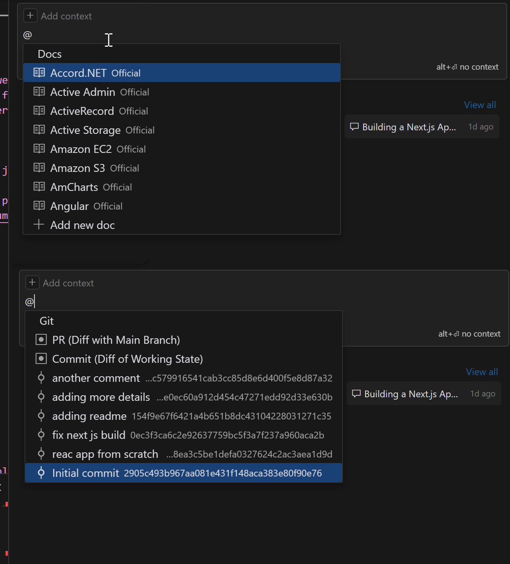Click commit icon beside 'fix next js build'
This screenshot has height=564, width=510.
point(41,435)
